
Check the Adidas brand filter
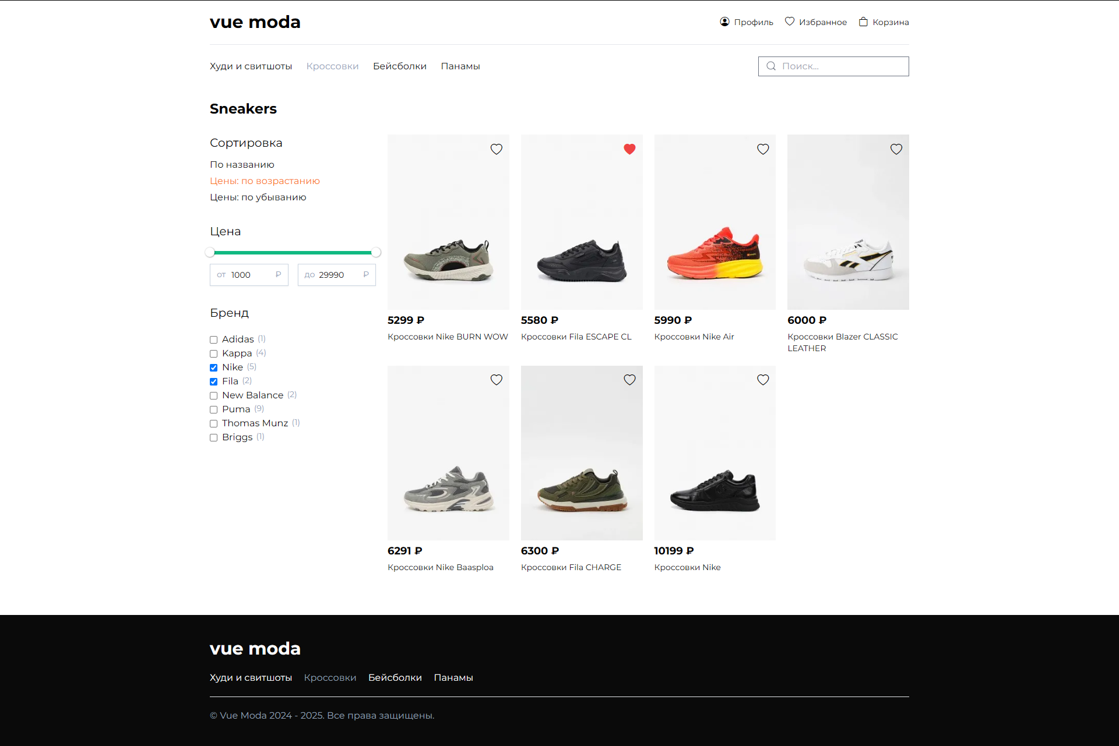pyautogui.click(x=213, y=340)
